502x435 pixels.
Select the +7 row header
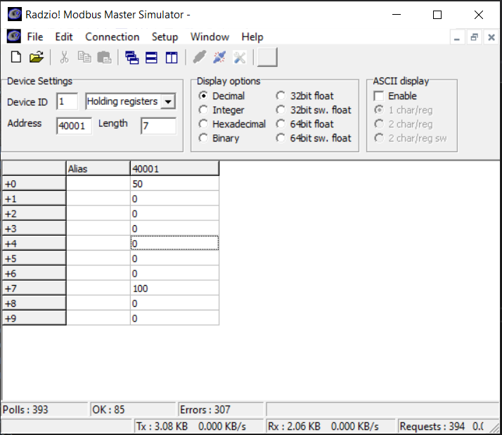tap(34, 289)
